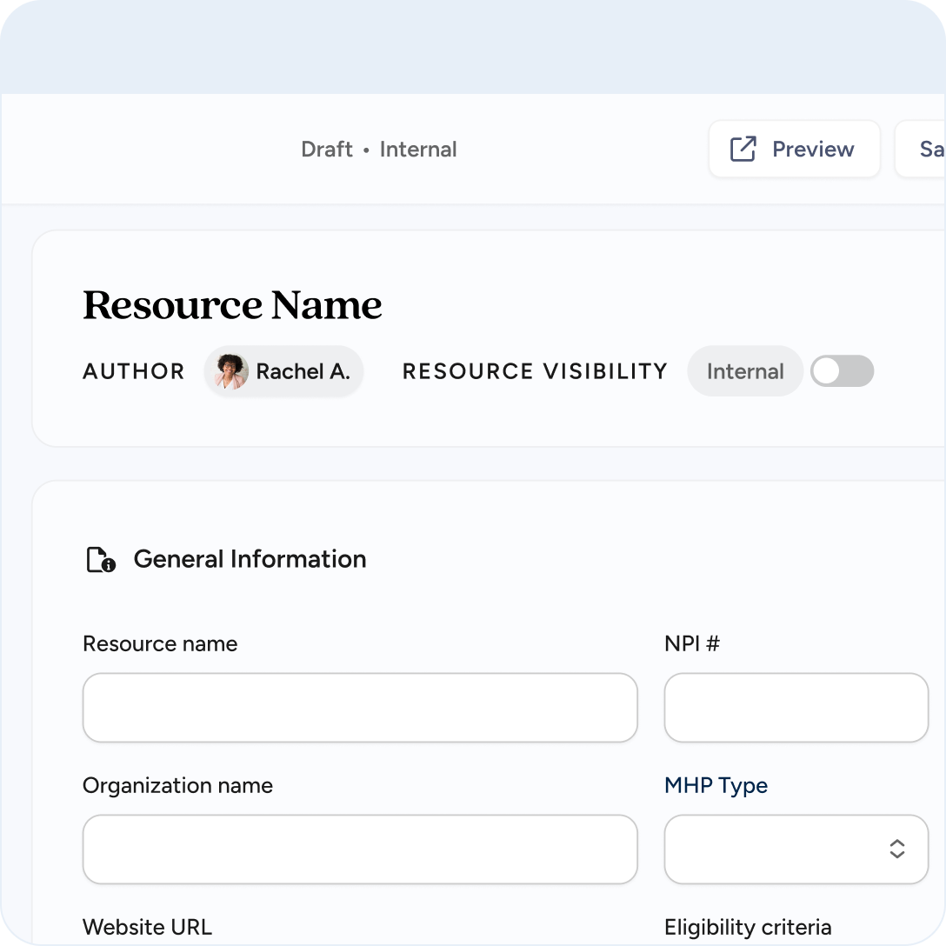Click the MHP Type label

pyautogui.click(x=716, y=785)
